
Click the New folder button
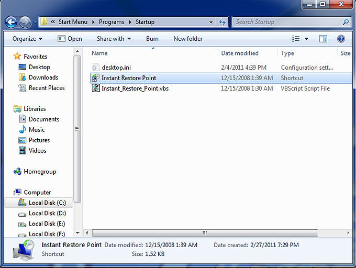coord(187,39)
